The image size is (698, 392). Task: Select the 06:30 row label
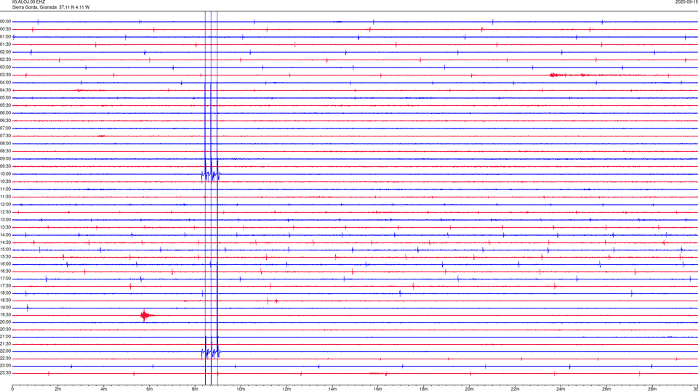coord(6,121)
